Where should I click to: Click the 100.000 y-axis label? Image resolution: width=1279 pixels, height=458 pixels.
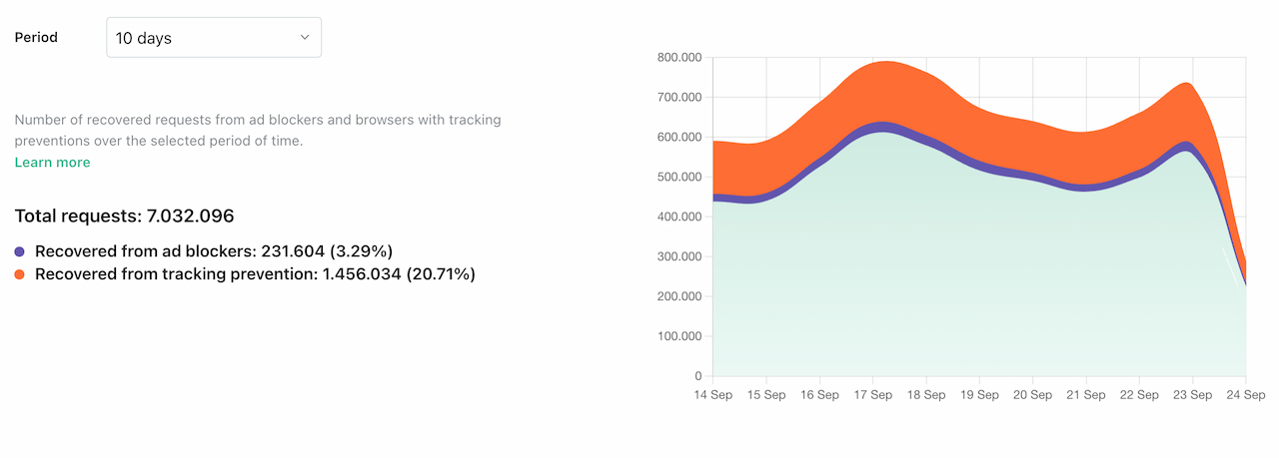(680, 336)
